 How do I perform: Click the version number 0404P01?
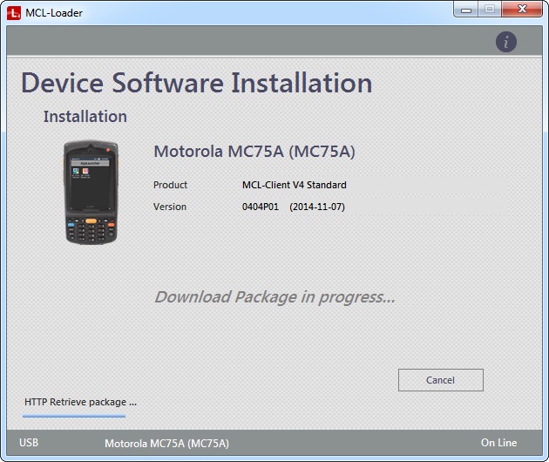tap(260, 207)
